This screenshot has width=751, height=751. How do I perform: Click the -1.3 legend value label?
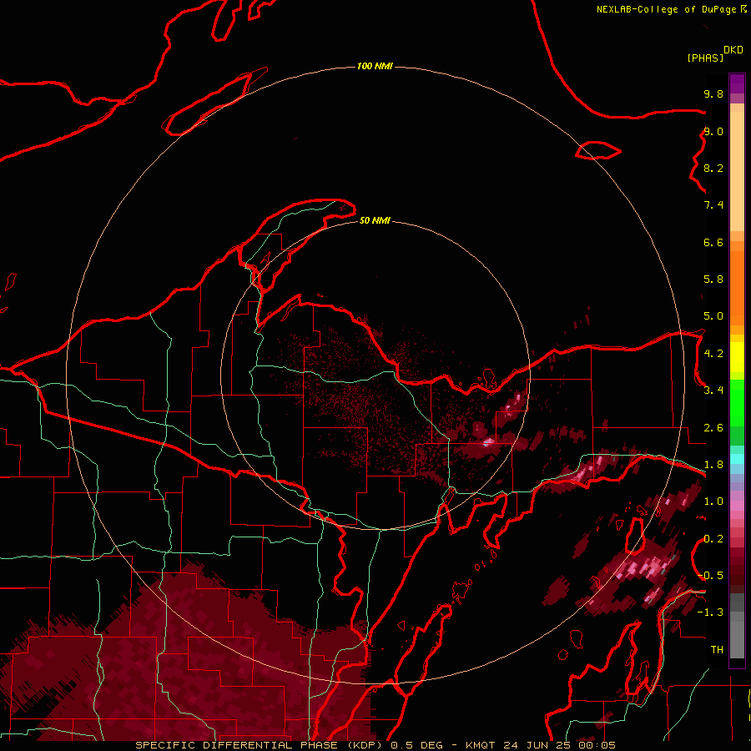(710, 612)
